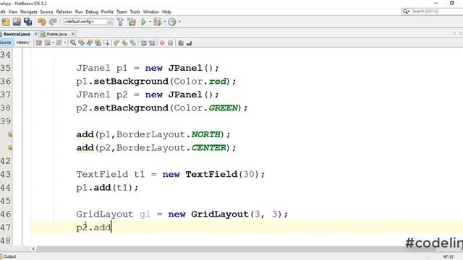Open the View menu

click(13, 12)
